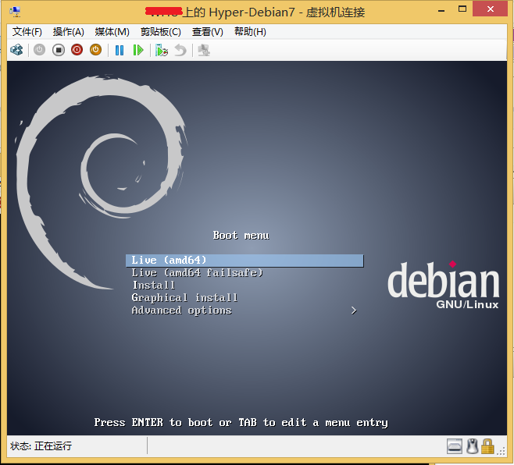Click the green Reset/Resume play icon
Screen dimensions: 514x465
pyautogui.click(x=138, y=50)
